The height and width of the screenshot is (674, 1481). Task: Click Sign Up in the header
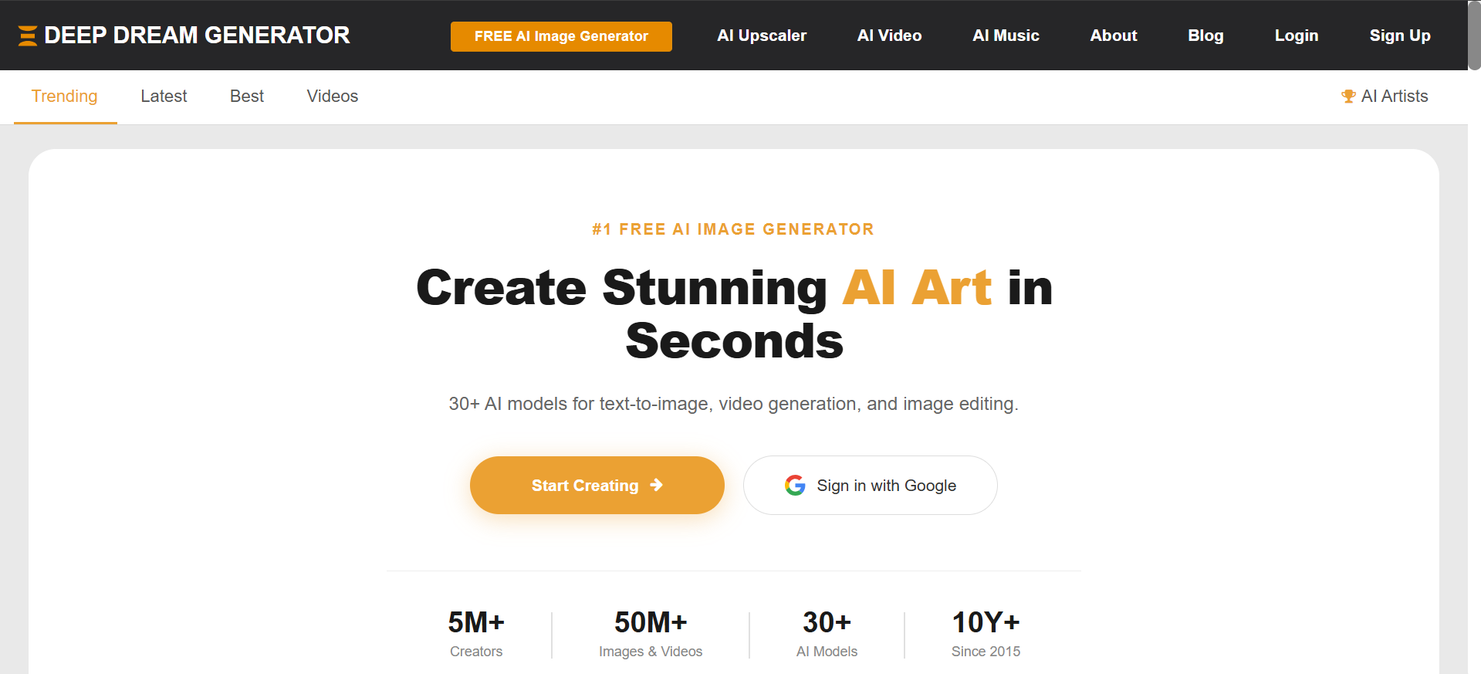[1399, 36]
